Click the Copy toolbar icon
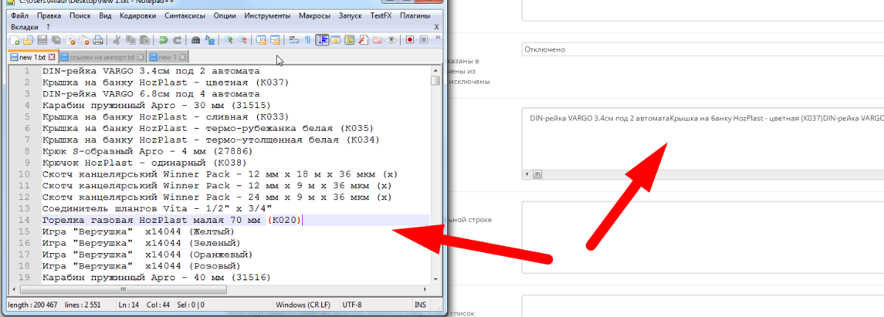884x317 pixels. click(130, 40)
